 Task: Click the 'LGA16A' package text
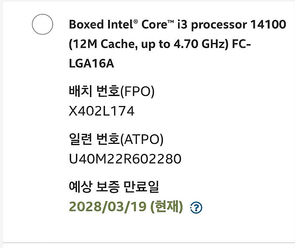[91, 64]
